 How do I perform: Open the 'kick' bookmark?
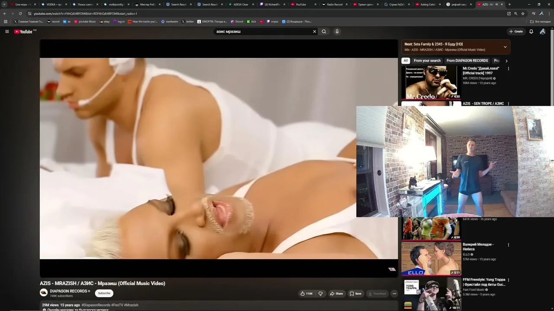(x=251, y=22)
